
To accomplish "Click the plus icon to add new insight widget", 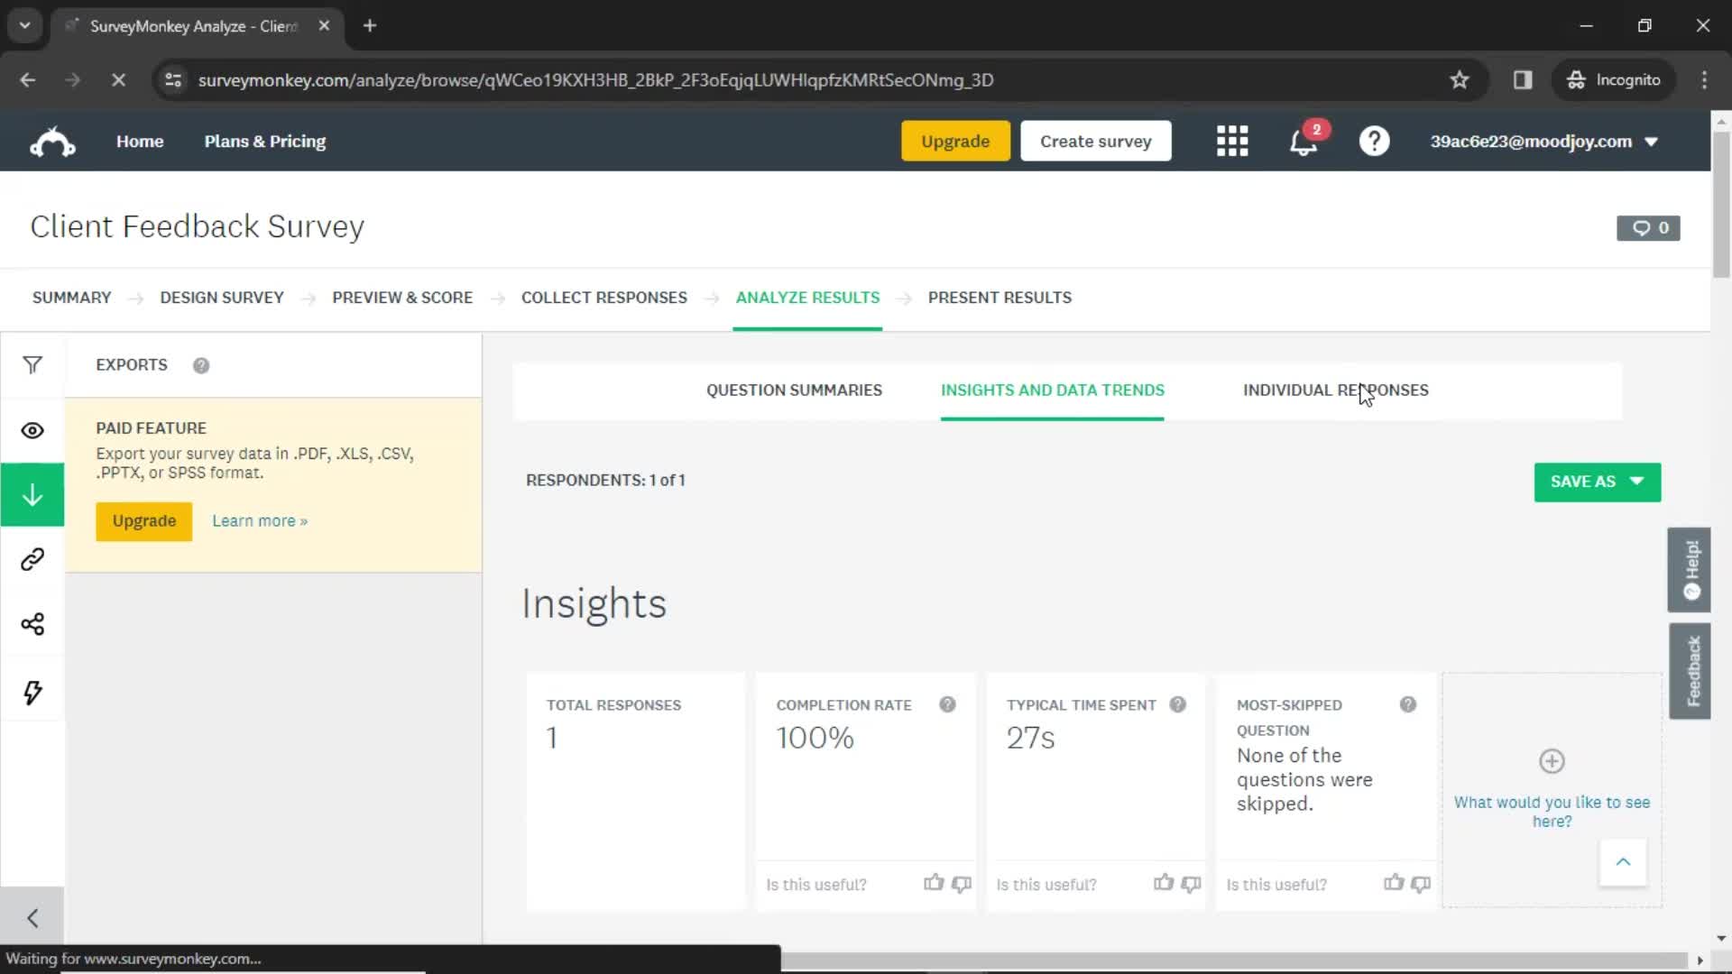I will [x=1550, y=761].
